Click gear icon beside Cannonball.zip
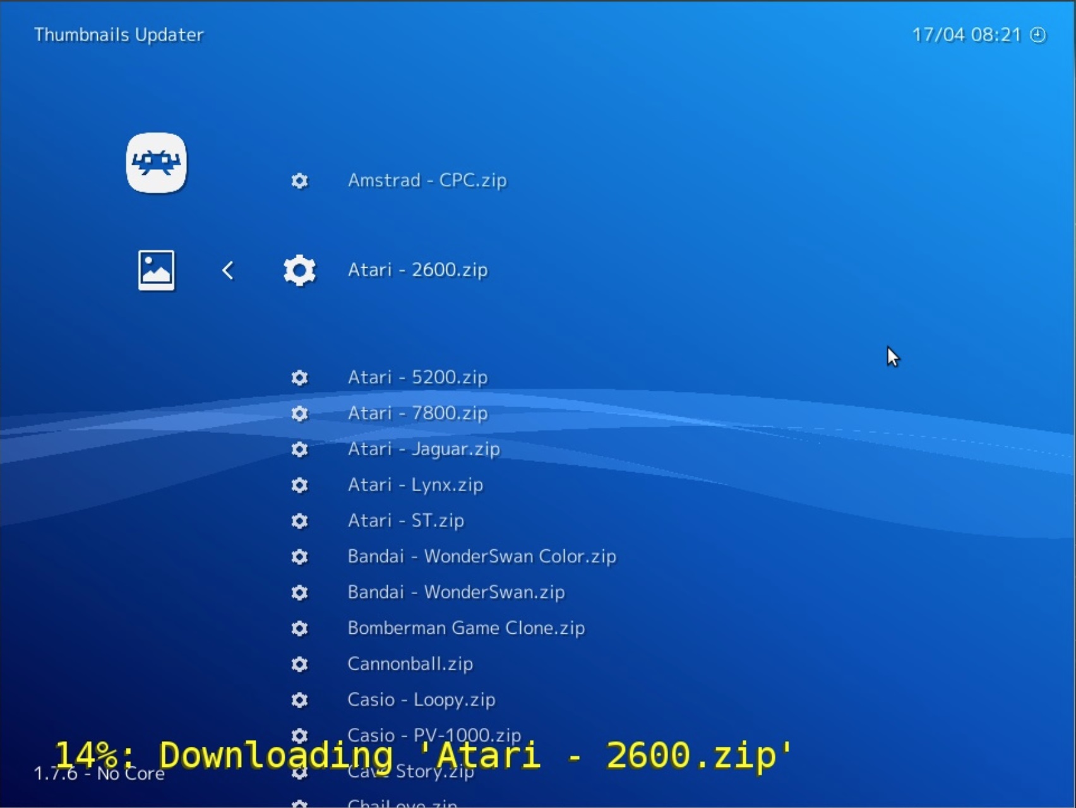The width and height of the screenshot is (1076, 808). pyautogui.click(x=299, y=664)
